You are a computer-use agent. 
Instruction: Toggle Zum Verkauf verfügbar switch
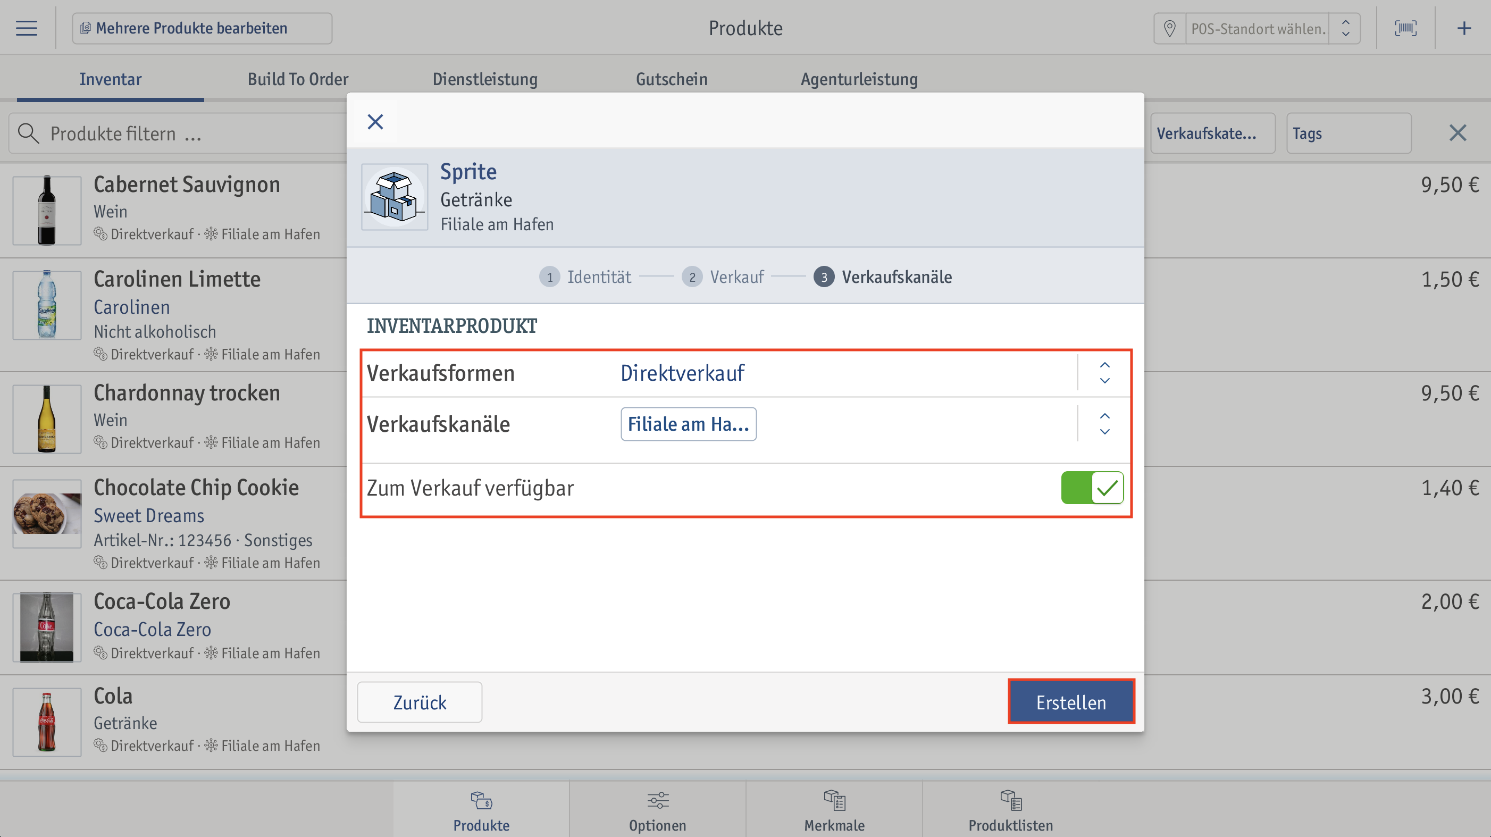coord(1092,488)
